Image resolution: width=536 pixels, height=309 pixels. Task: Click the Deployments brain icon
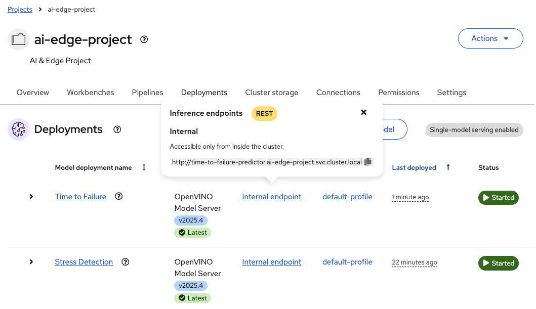19,129
